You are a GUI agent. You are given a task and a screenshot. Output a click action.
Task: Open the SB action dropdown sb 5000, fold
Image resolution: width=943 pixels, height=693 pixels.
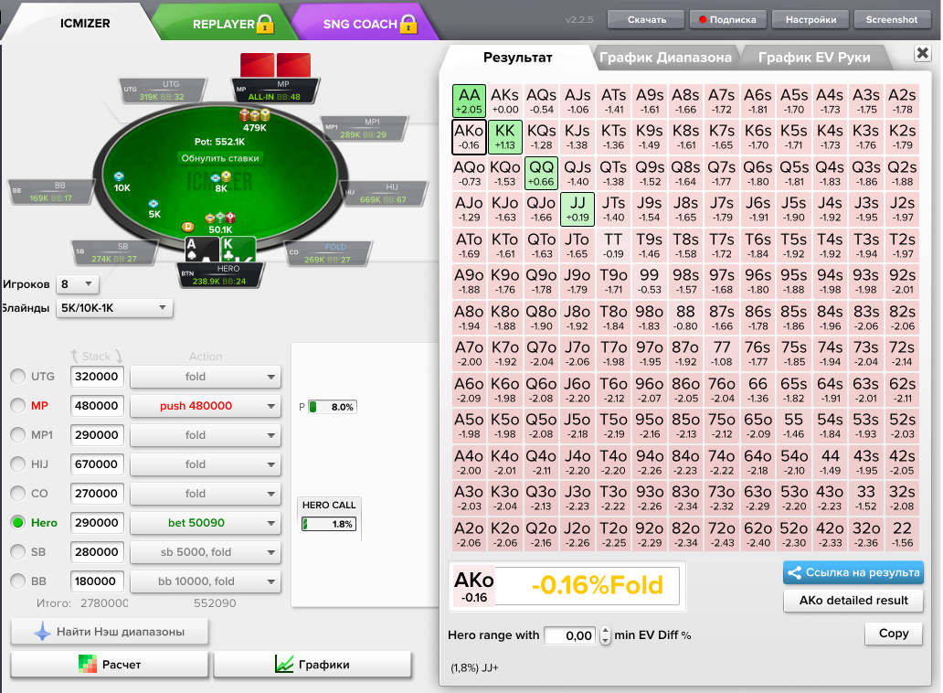[206, 551]
